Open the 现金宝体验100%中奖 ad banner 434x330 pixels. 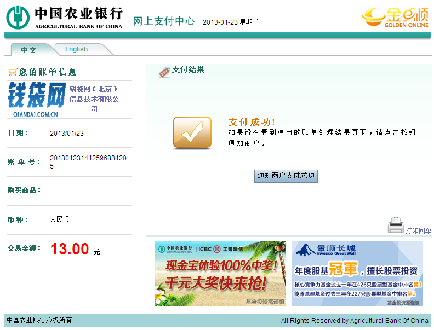tap(220, 273)
